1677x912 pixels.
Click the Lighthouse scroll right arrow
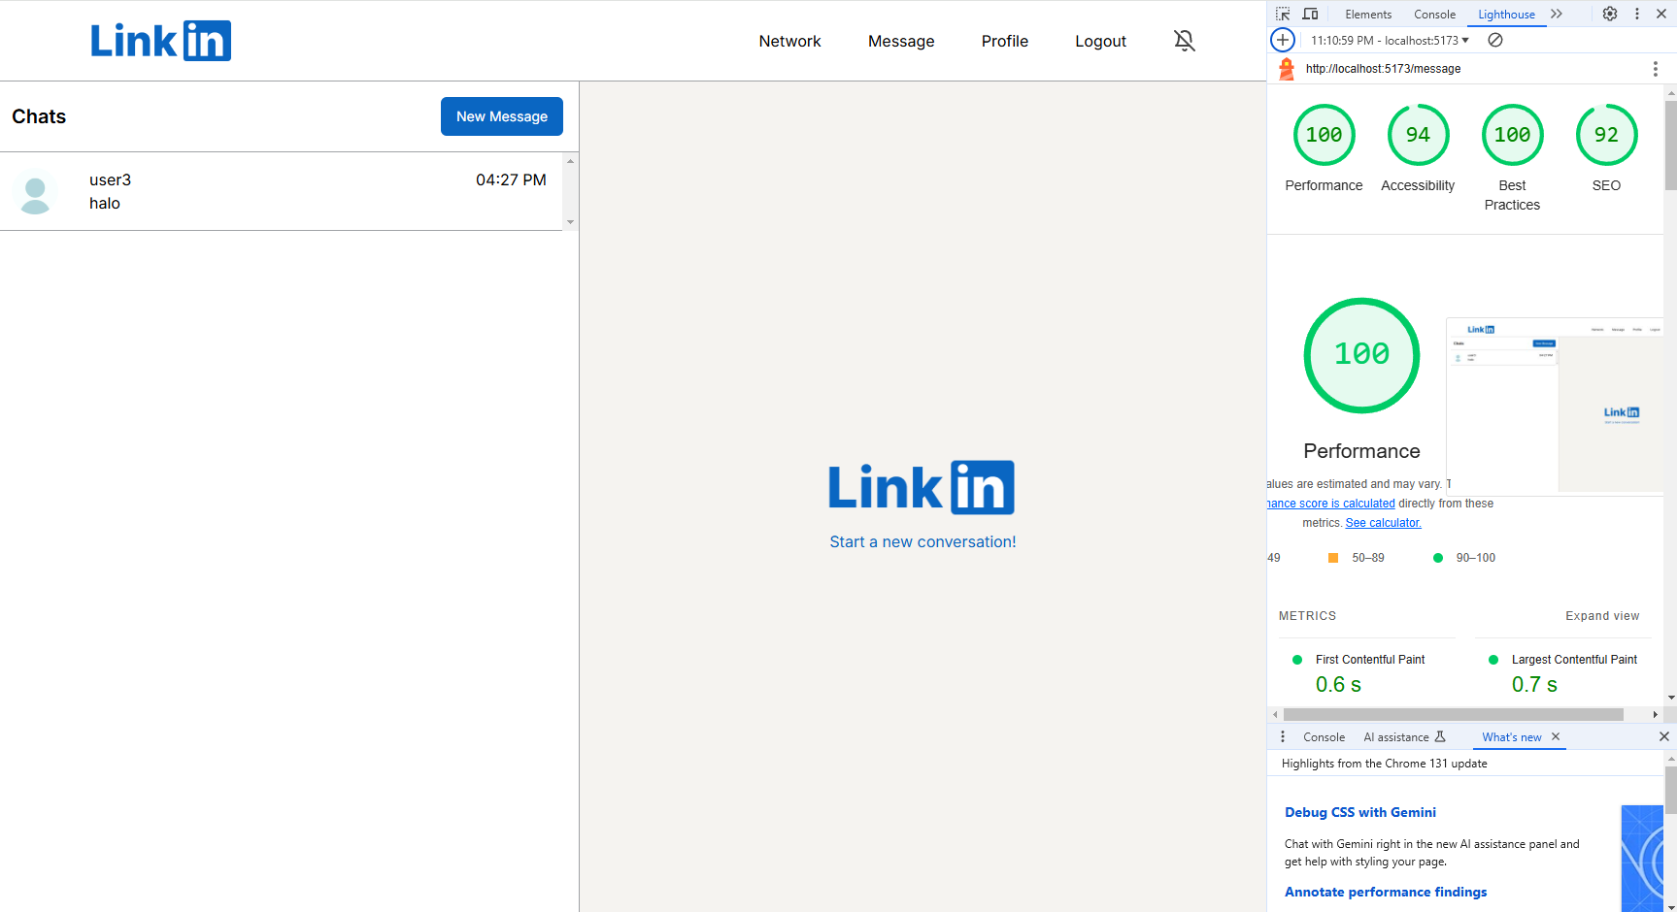[x=1655, y=714]
